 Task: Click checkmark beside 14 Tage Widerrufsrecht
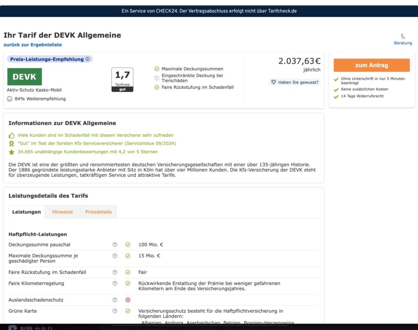[336, 97]
